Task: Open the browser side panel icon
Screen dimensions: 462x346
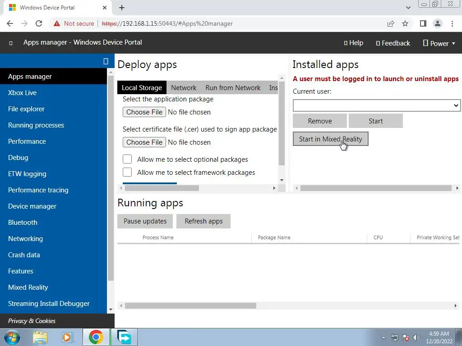Action: [x=423, y=23]
